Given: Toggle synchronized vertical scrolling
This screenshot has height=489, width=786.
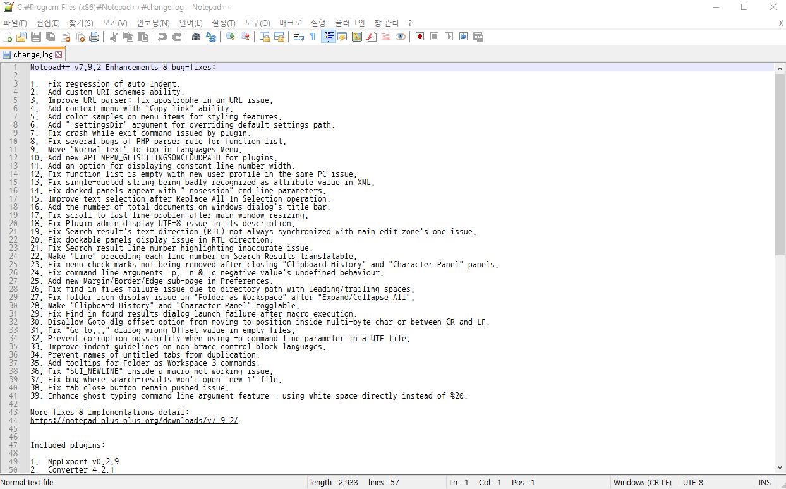Looking at the screenshot, I should [x=265, y=37].
